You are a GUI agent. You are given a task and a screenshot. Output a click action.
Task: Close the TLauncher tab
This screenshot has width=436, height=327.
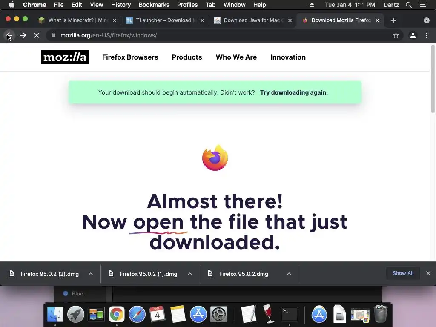(x=202, y=20)
